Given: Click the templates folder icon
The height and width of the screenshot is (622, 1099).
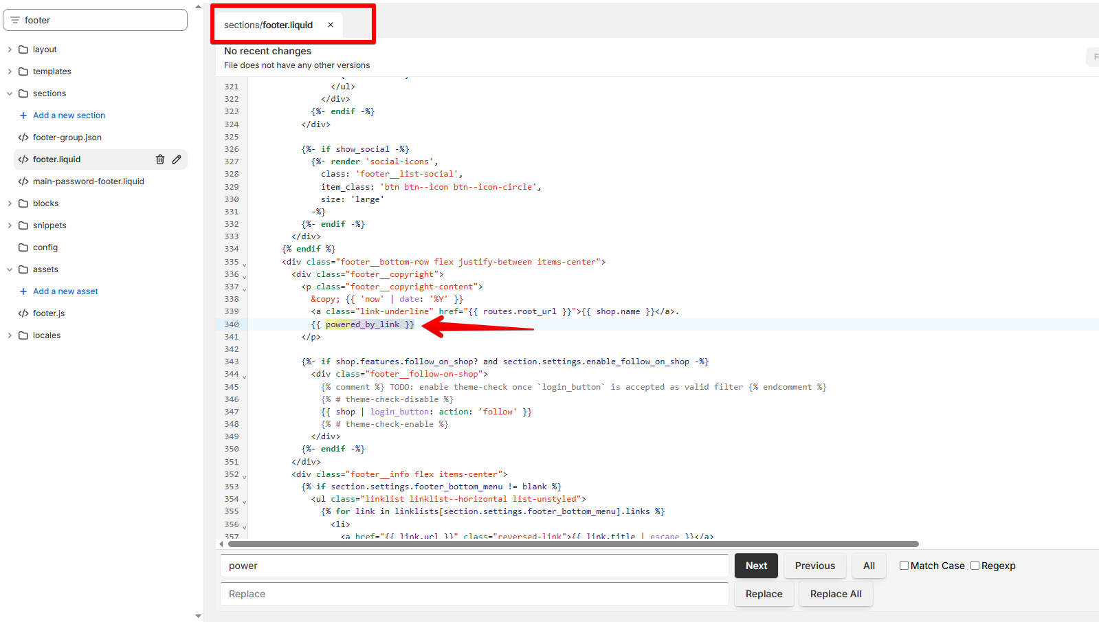Looking at the screenshot, I should coord(23,71).
